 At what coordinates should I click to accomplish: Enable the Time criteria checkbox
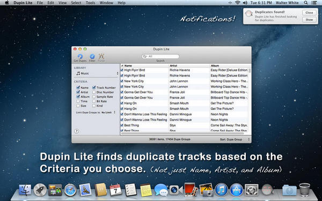[x=78, y=101]
